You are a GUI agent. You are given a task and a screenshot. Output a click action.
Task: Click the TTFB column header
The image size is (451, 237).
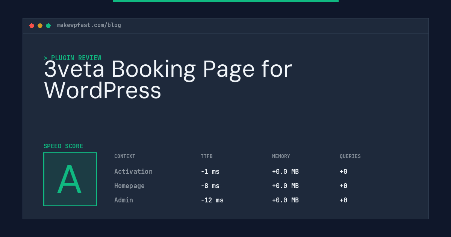click(207, 156)
